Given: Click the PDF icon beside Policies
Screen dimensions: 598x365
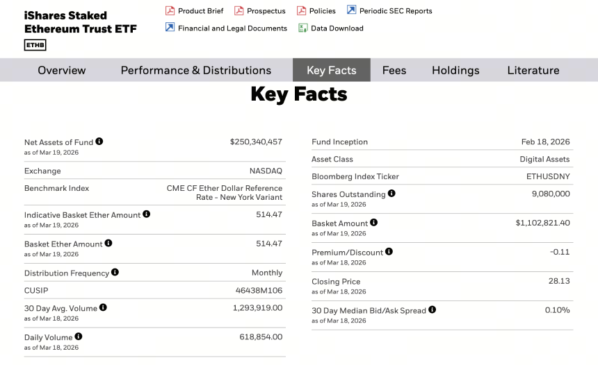Looking at the screenshot, I should pyautogui.click(x=301, y=10).
